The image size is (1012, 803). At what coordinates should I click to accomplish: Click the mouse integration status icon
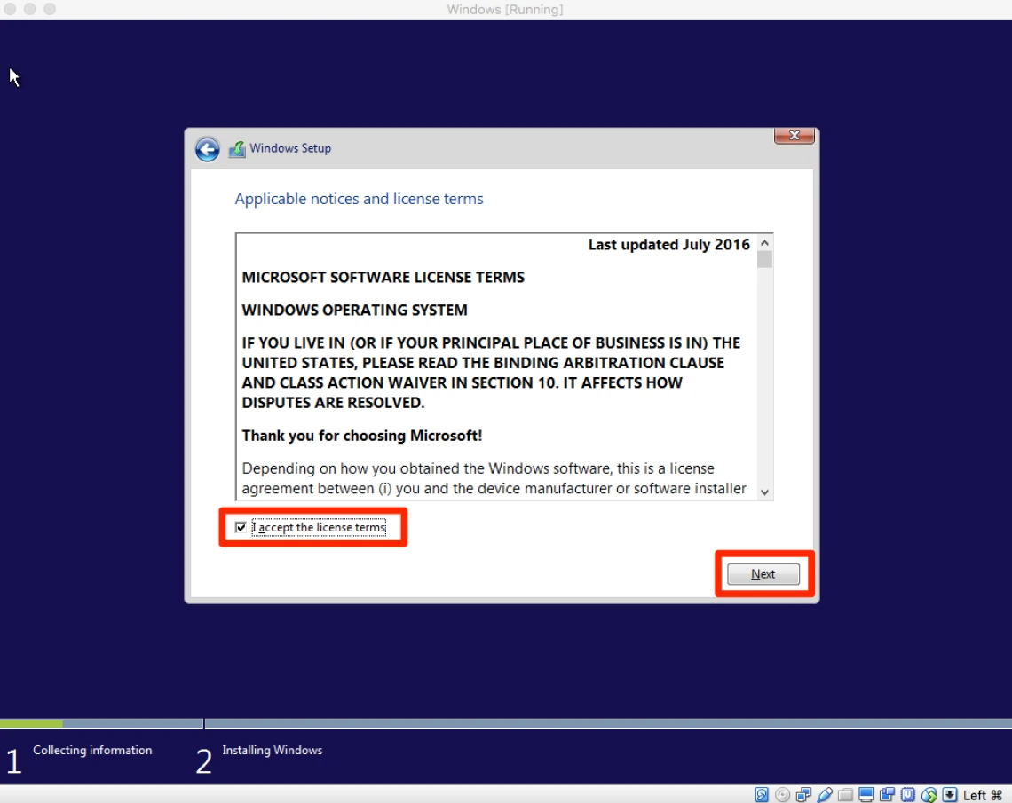[x=929, y=795]
